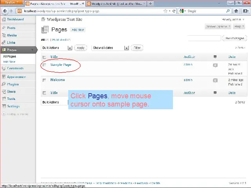Go back with the browser back arrow

pyautogui.click(x=5, y=11)
